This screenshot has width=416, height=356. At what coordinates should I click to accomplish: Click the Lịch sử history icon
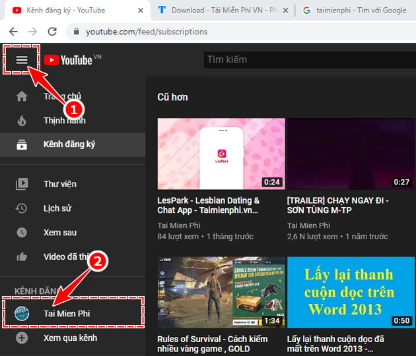[x=21, y=208]
